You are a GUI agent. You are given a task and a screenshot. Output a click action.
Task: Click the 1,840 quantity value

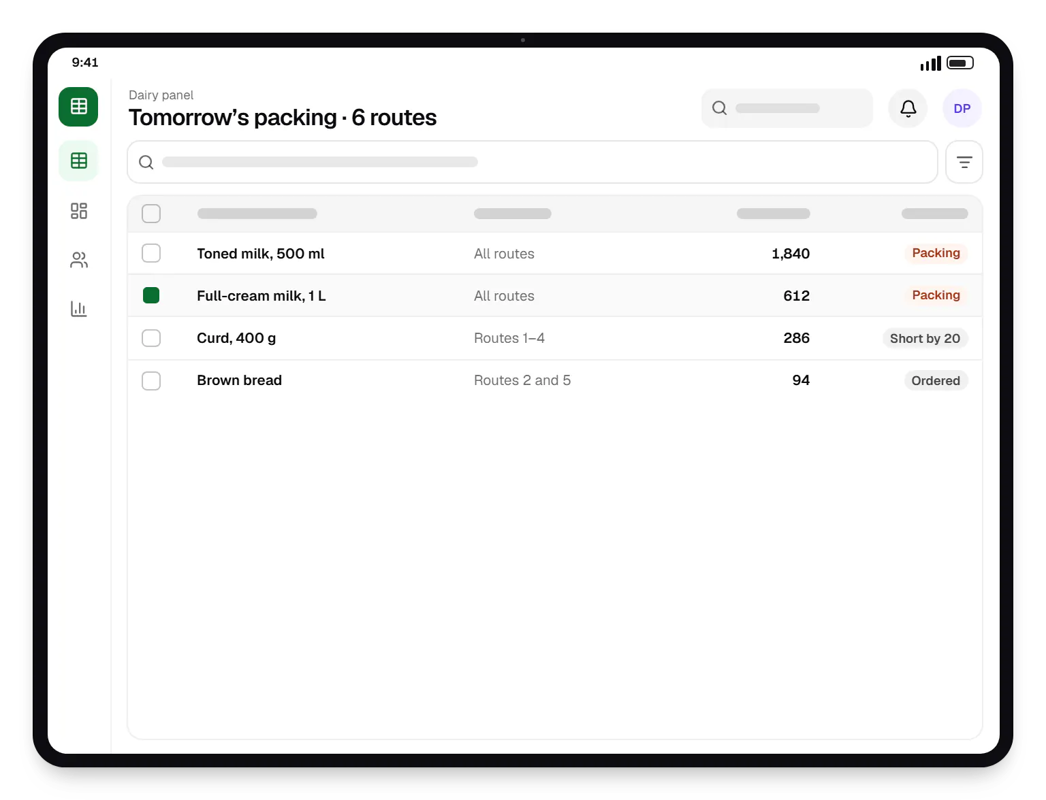(x=791, y=254)
